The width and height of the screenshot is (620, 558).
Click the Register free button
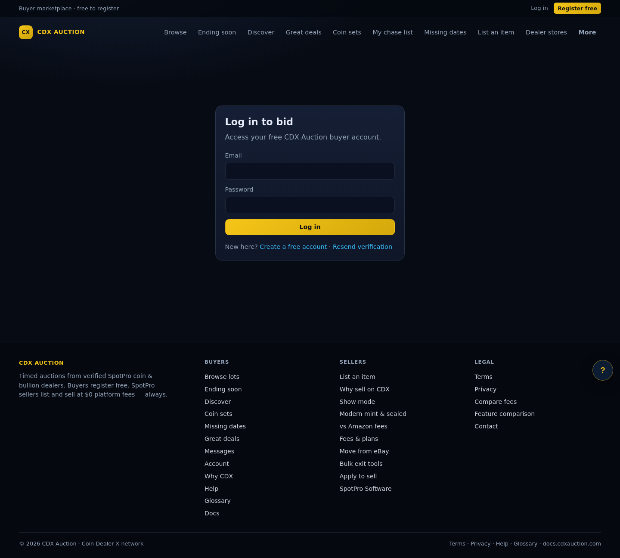pyautogui.click(x=577, y=8)
